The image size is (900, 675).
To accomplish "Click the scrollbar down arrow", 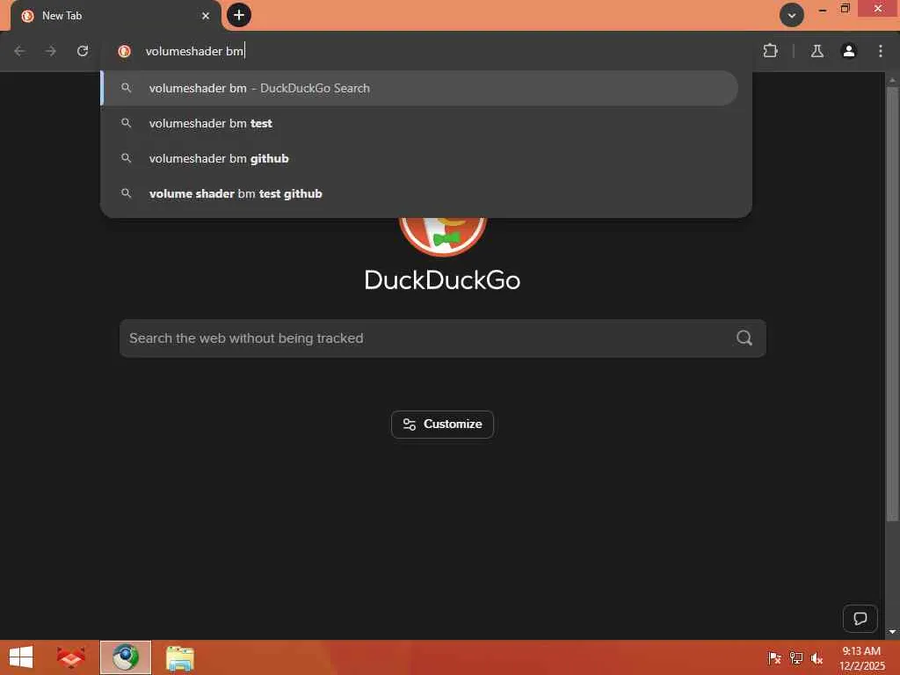I will coord(892,632).
